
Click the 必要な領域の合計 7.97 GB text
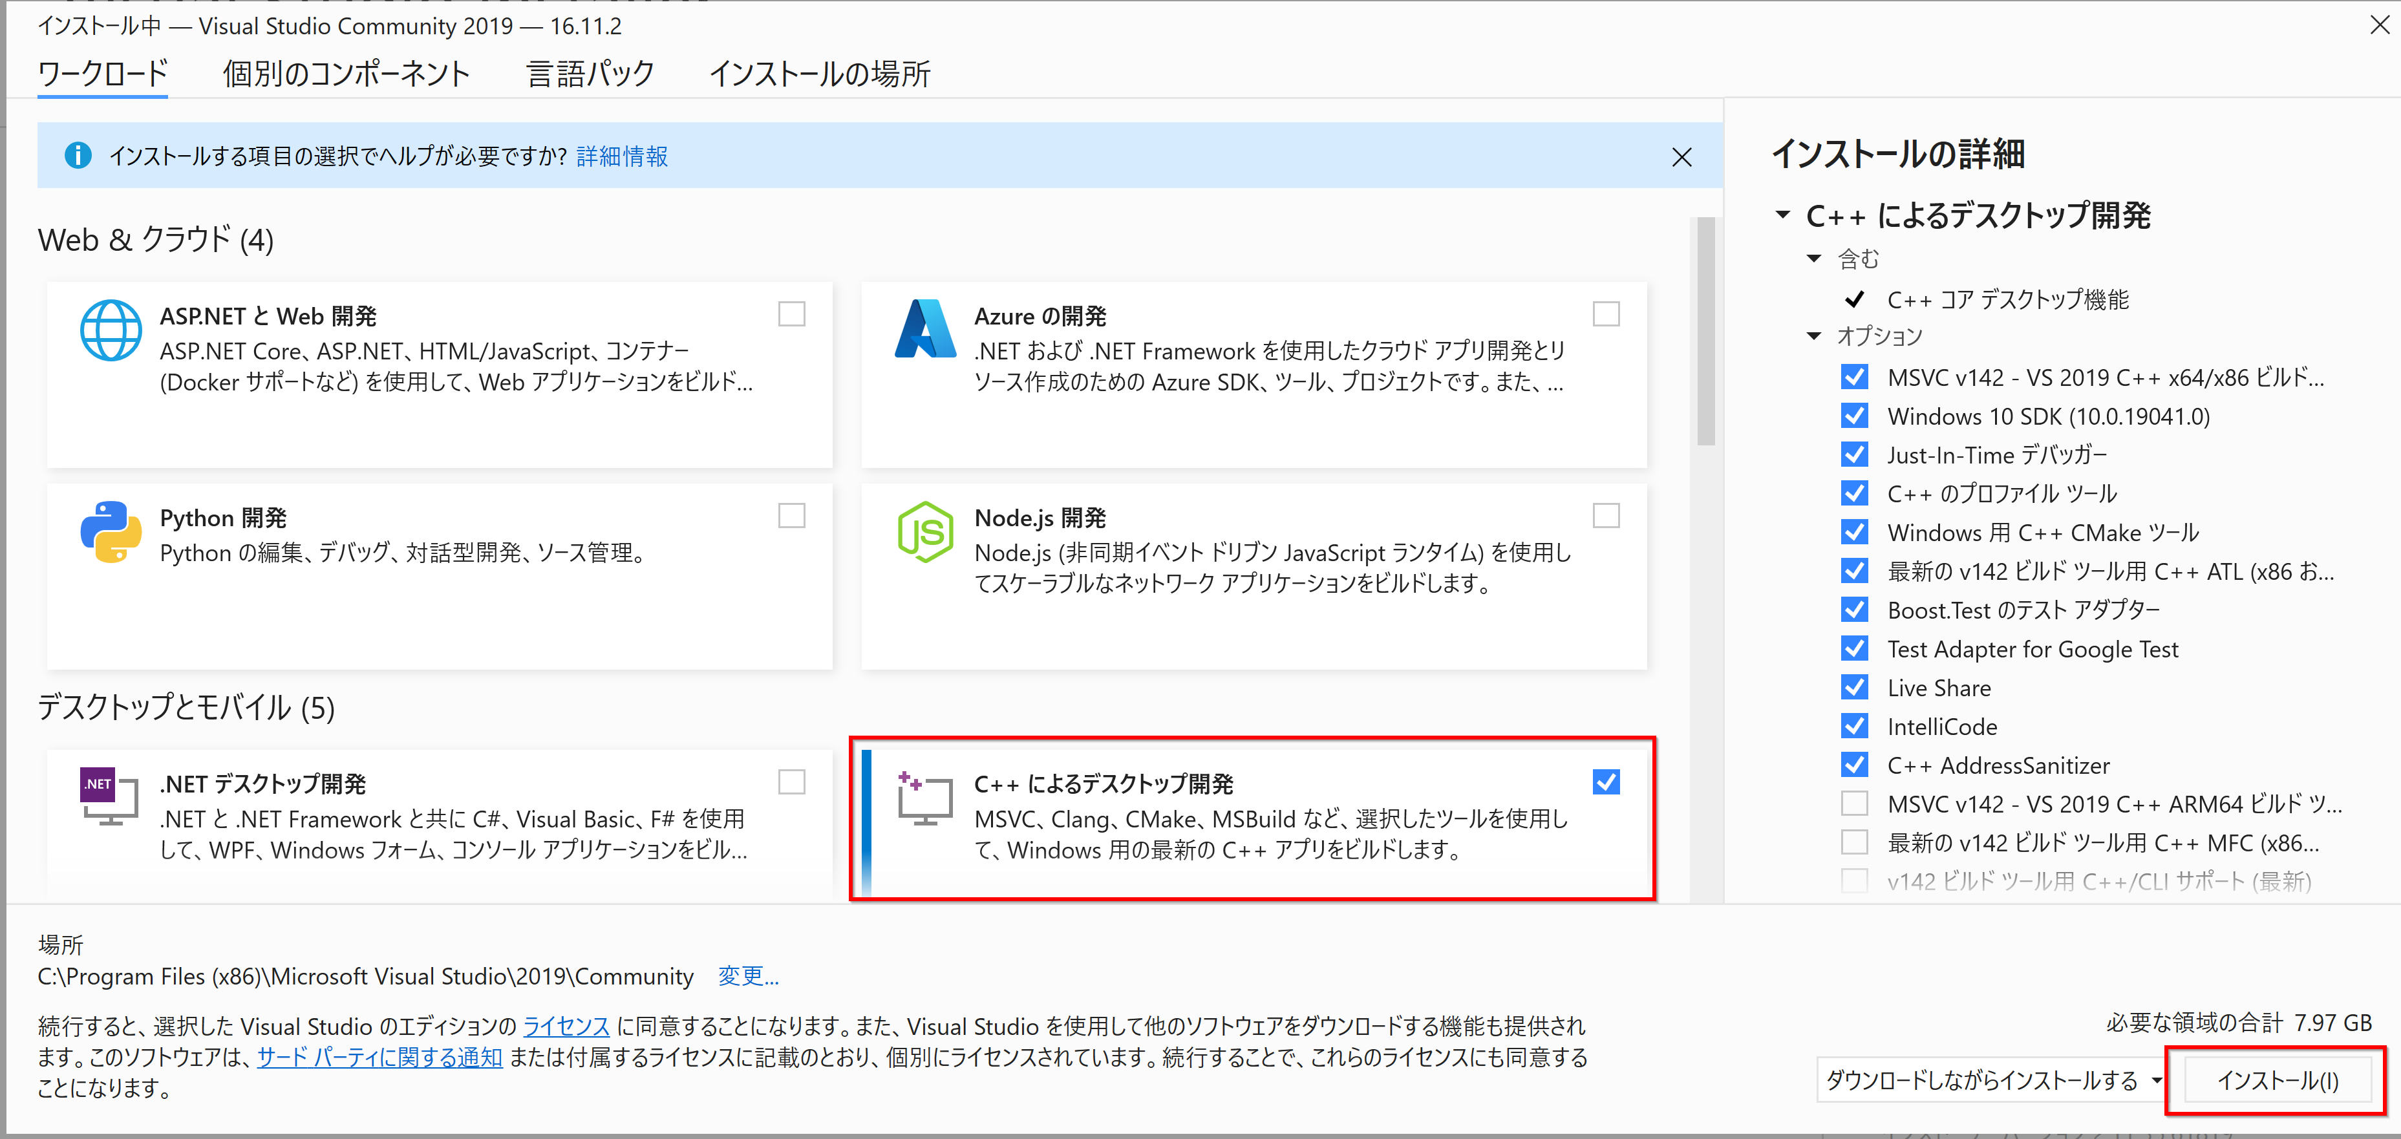pyautogui.click(x=2239, y=1023)
